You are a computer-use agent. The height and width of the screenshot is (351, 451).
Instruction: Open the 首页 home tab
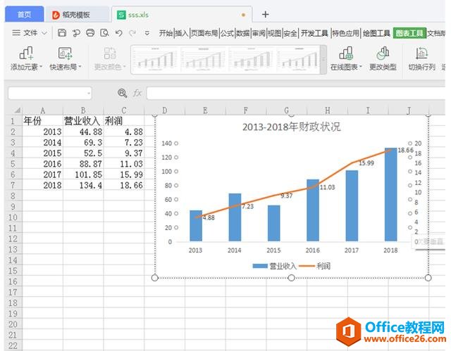pos(25,14)
